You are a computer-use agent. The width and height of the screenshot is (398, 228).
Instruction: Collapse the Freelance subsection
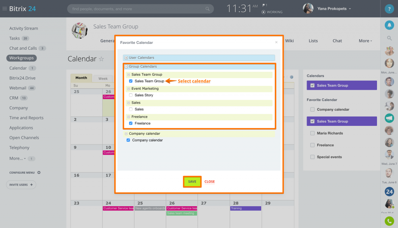click(x=129, y=117)
